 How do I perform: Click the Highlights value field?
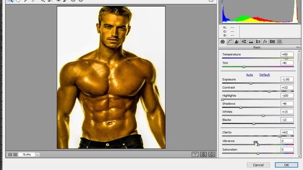click(287, 95)
